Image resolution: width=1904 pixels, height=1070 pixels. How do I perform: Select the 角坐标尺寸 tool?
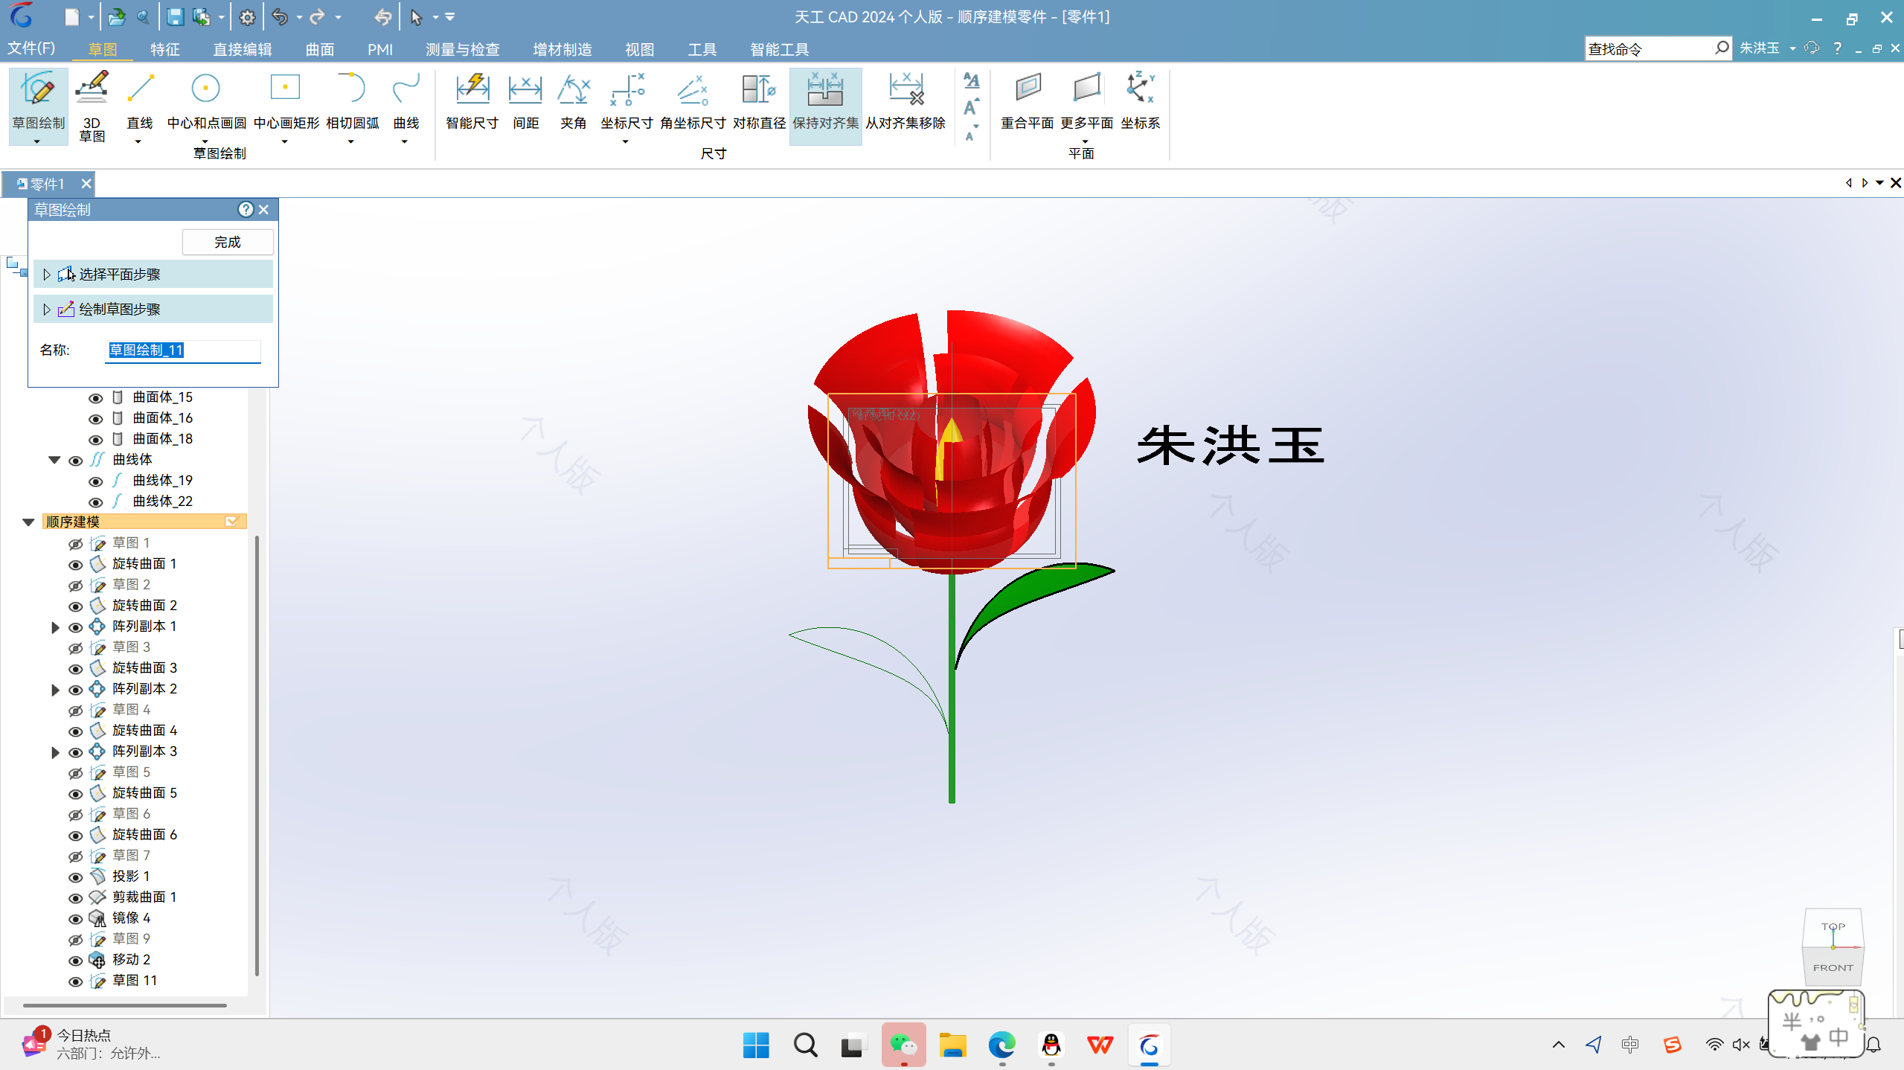pos(692,100)
